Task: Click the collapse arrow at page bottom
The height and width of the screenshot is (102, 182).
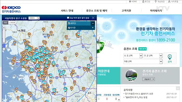Action: [119, 100]
